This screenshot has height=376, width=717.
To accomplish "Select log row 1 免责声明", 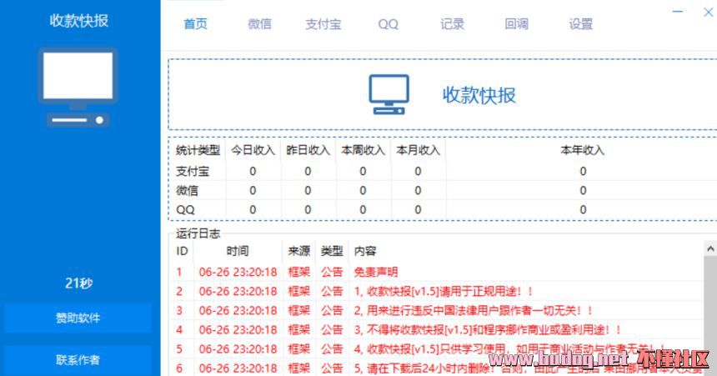I will (438, 272).
